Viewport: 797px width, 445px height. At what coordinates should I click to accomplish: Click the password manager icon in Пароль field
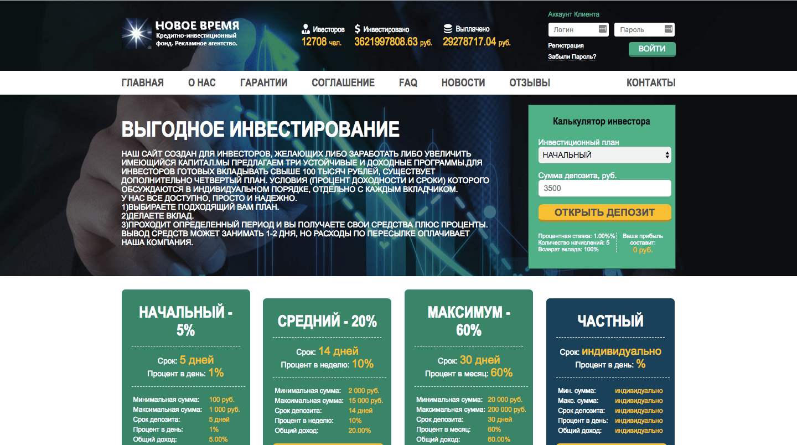point(668,29)
